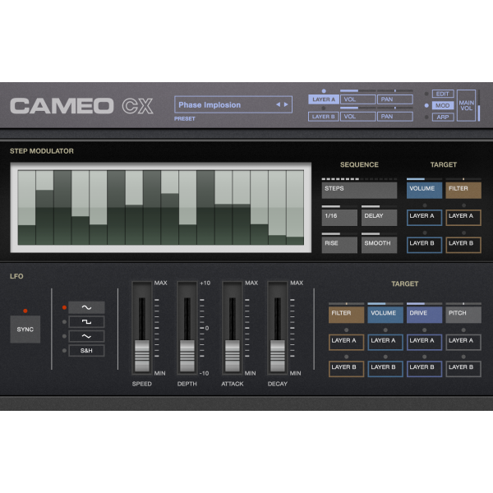Image resolution: width=493 pixels, height=493 pixels.
Task: Click step modulator VOLUME target
Action: click(x=424, y=191)
